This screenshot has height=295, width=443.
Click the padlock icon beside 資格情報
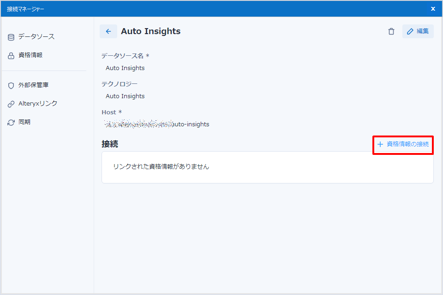pos(11,56)
